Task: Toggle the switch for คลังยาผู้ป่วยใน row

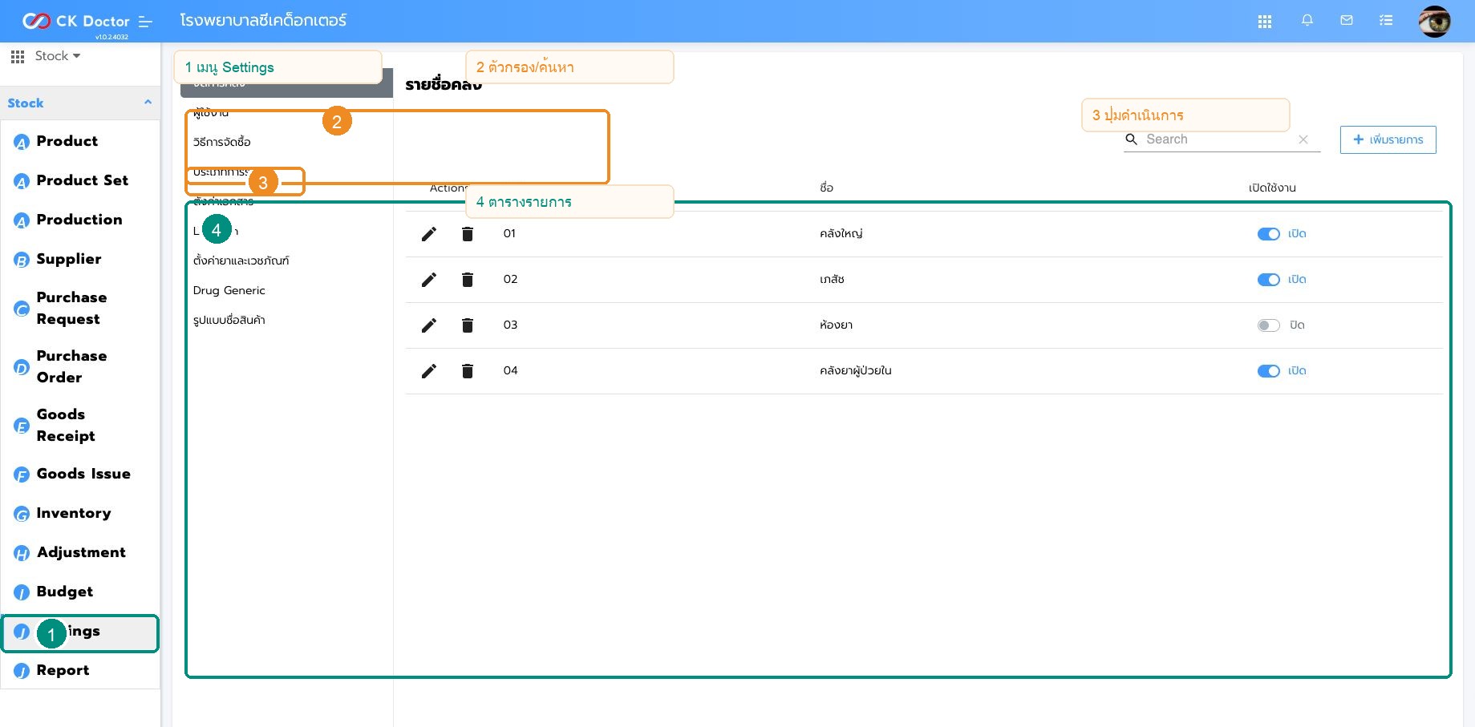Action: coord(1268,371)
